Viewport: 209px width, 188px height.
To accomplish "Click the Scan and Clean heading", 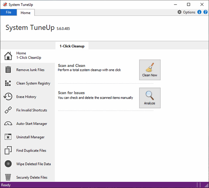I will tap(72, 65).
